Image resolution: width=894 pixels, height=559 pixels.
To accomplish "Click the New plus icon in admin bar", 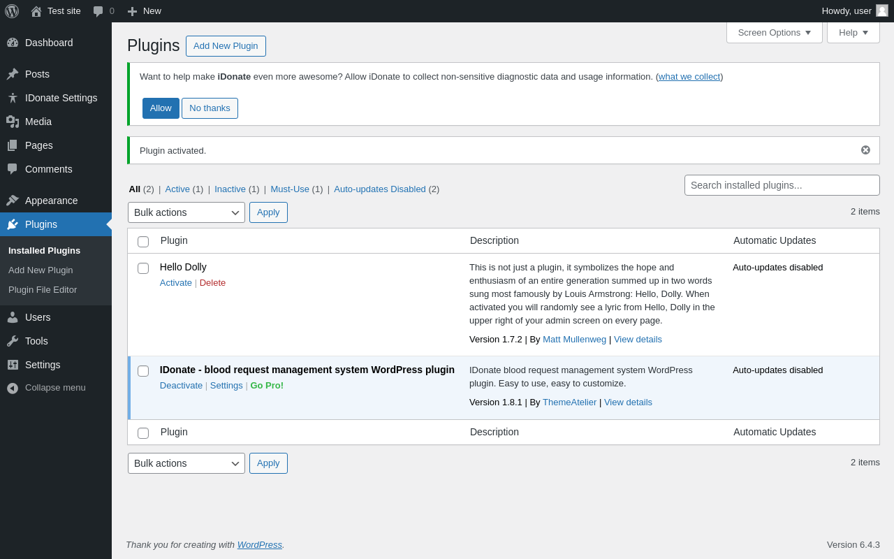I will [x=132, y=11].
